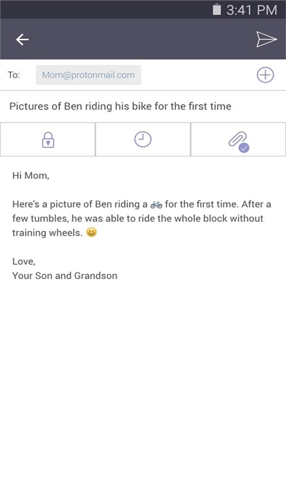Image resolution: width=286 pixels, height=477 pixels.
Task: Send the email with paper plane icon
Action: pyautogui.click(x=266, y=39)
